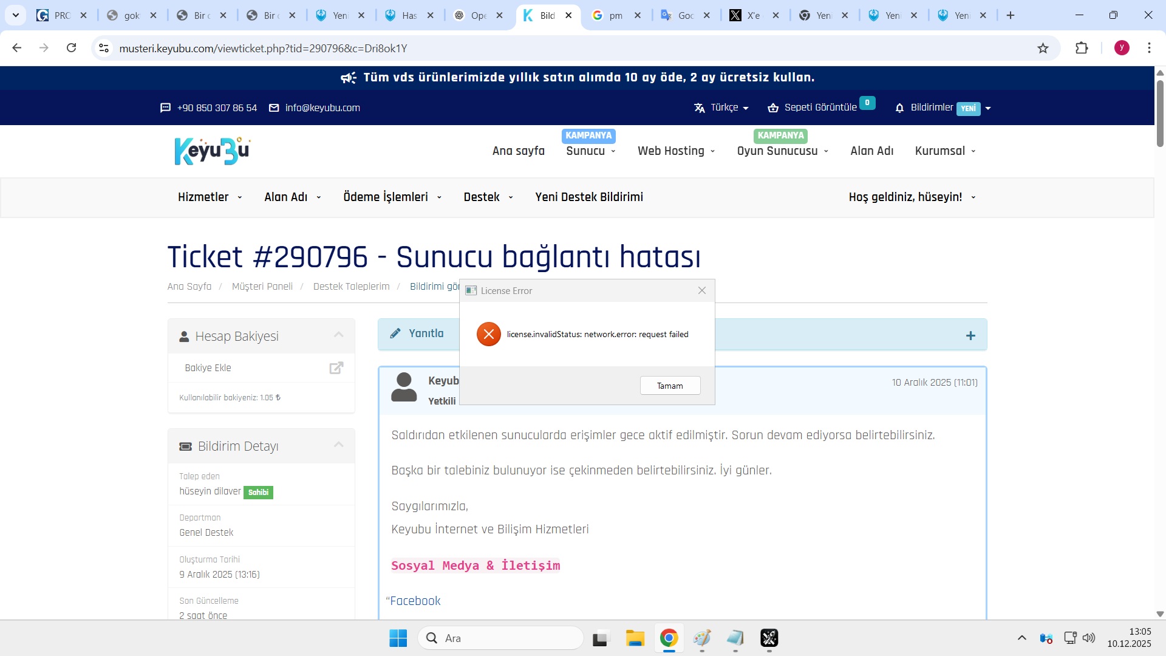Viewport: 1166px width, 656px height.
Task: Open the Türkçe language dropdown
Action: coord(721,108)
